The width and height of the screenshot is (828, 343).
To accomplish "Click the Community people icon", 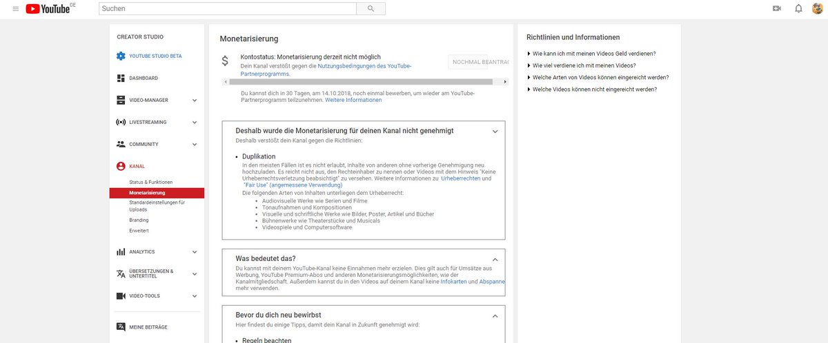I will point(121,144).
